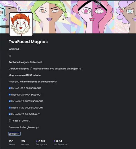Click the clown avatar profile image
136x149 pixels.
[21, 24]
